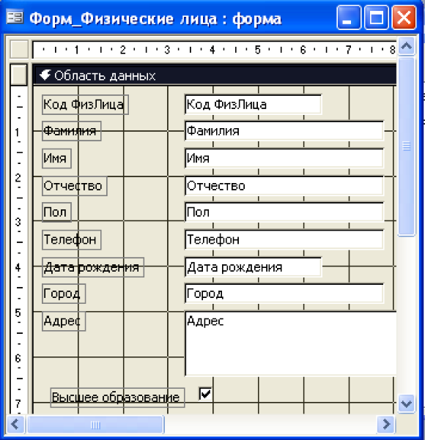Click the Отчество text box

coord(284,186)
